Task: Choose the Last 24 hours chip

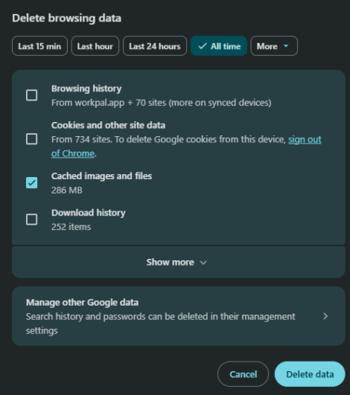Action: [x=155, y=46]
